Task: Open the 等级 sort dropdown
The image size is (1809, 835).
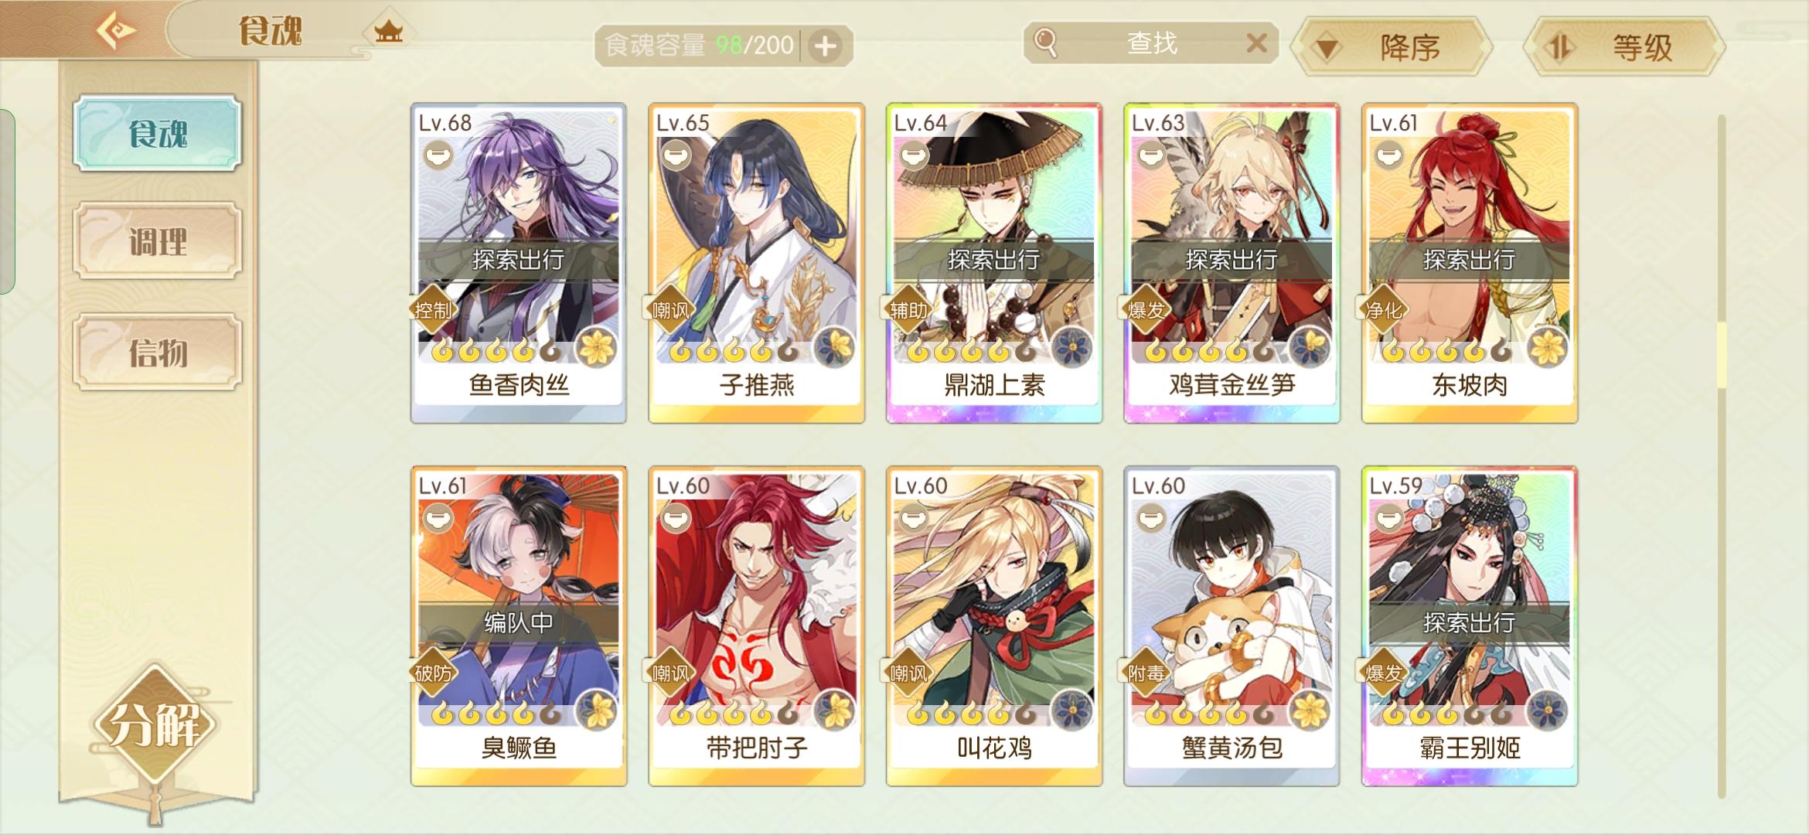Action: [1624, 47]
